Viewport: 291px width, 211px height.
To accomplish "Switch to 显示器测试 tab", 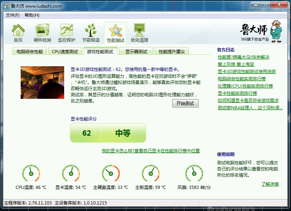I will click(136, 51).
